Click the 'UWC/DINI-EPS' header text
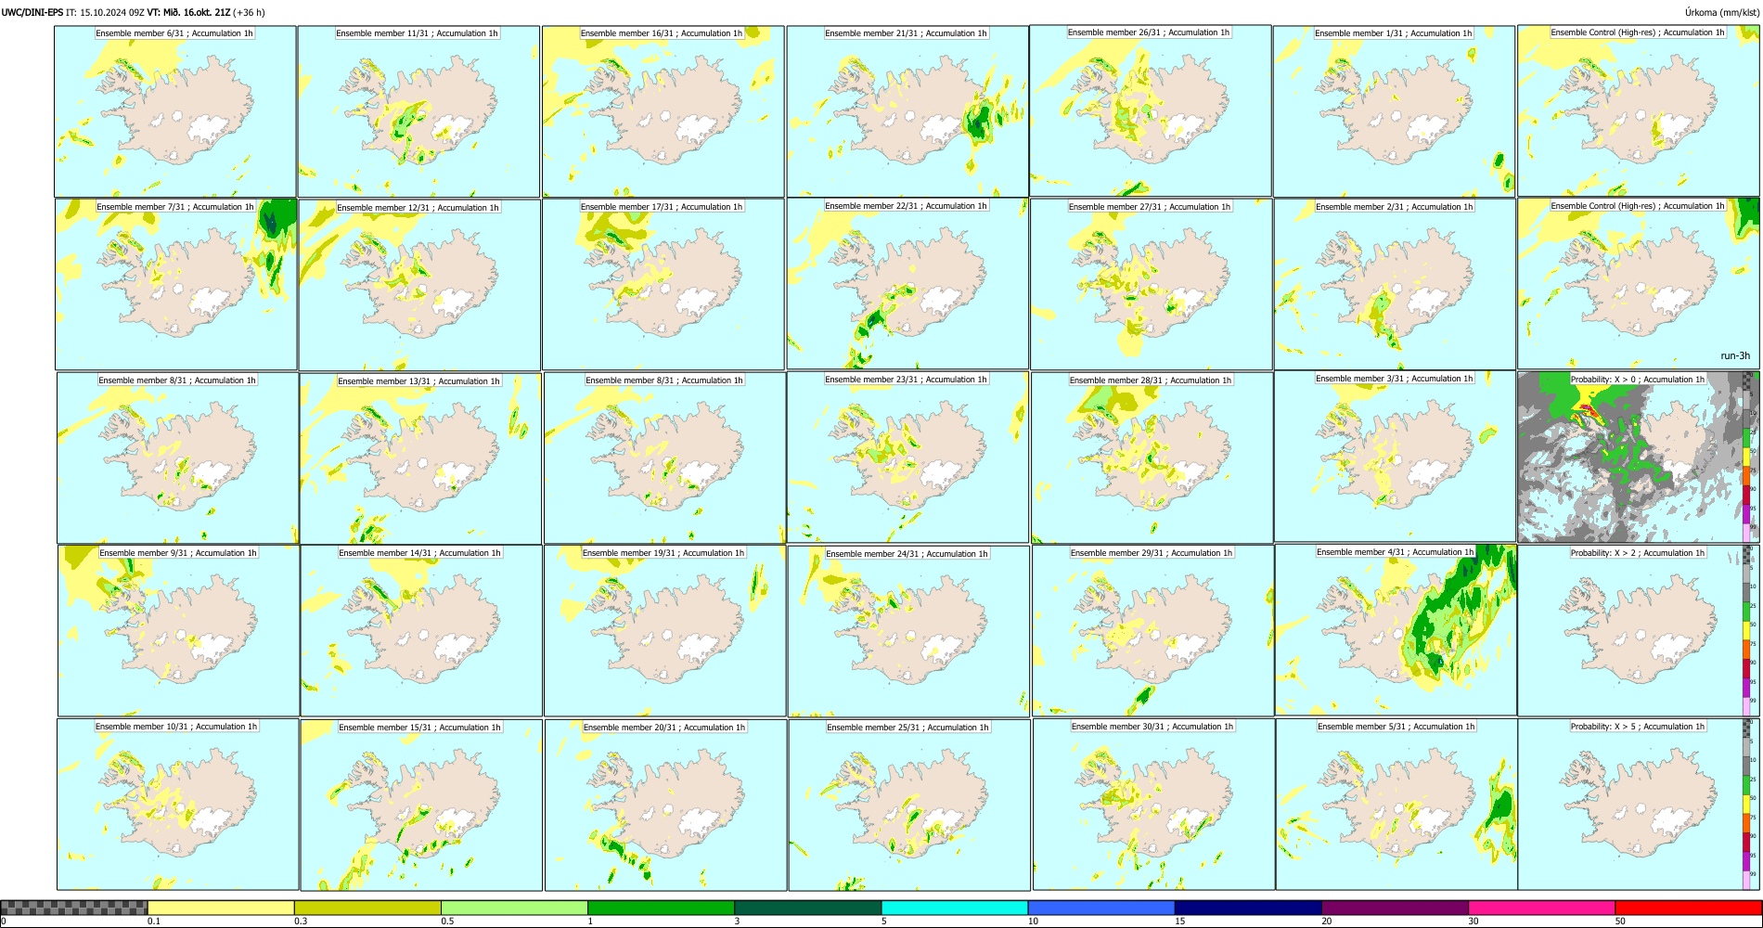Screen dimensions: 1763x928 point(32,12)
